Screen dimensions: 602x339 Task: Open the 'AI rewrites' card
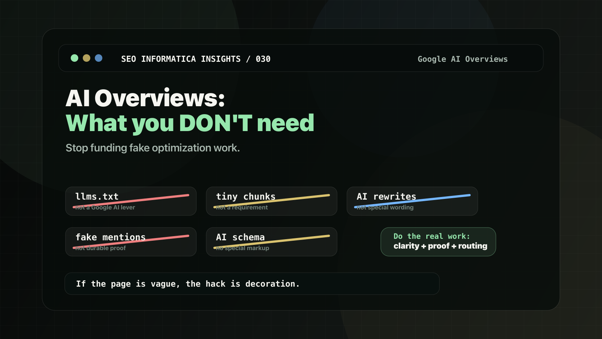(x=412, y=201)
